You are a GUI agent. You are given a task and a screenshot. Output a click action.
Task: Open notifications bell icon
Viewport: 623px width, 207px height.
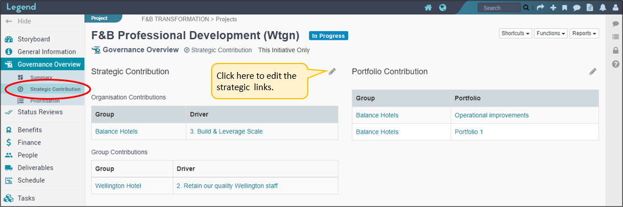(x=603, y=7)
